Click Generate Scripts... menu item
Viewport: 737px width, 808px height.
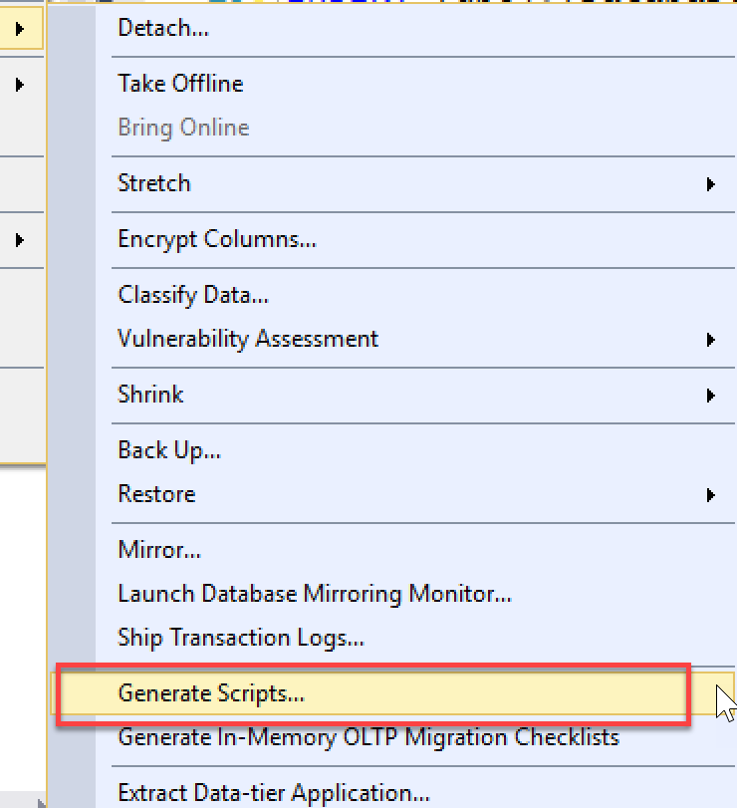pyautogui.click(x=211, y=693)
